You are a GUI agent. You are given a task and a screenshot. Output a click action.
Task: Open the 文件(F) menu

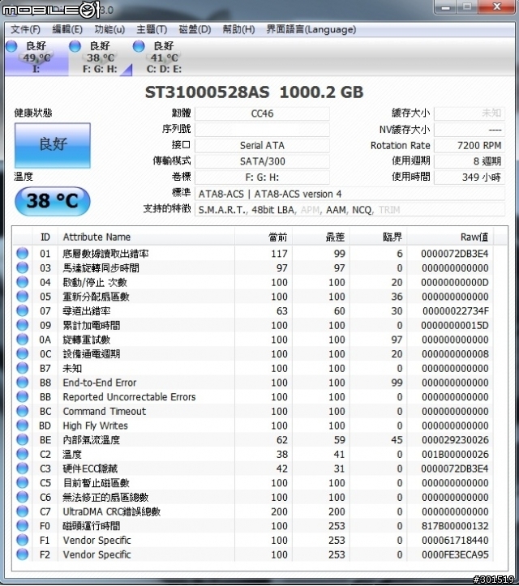click(x=25, y=29)
